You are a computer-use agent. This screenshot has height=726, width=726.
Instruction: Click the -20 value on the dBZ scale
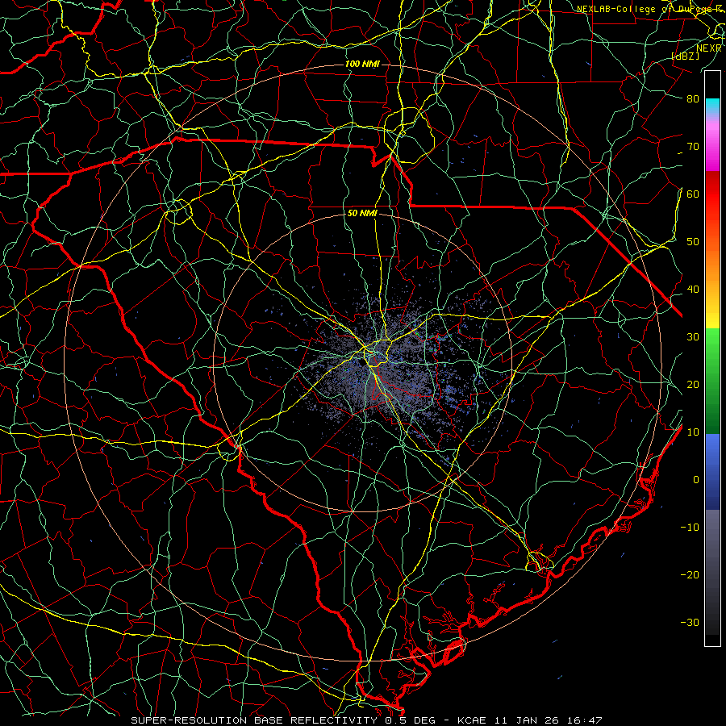(690, 574)
